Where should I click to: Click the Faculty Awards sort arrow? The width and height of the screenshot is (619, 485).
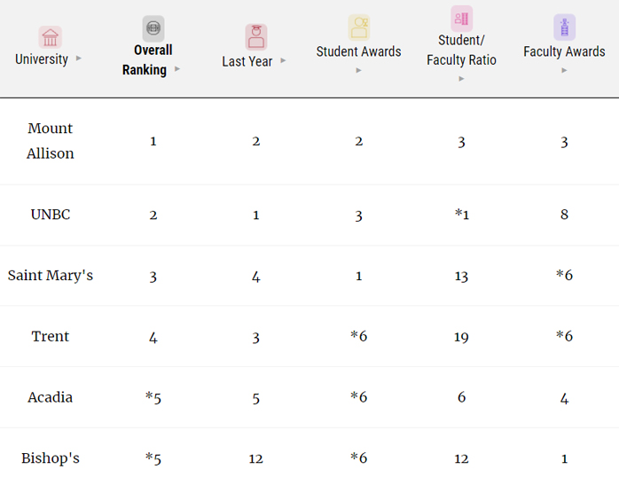(x=564, y=70)
